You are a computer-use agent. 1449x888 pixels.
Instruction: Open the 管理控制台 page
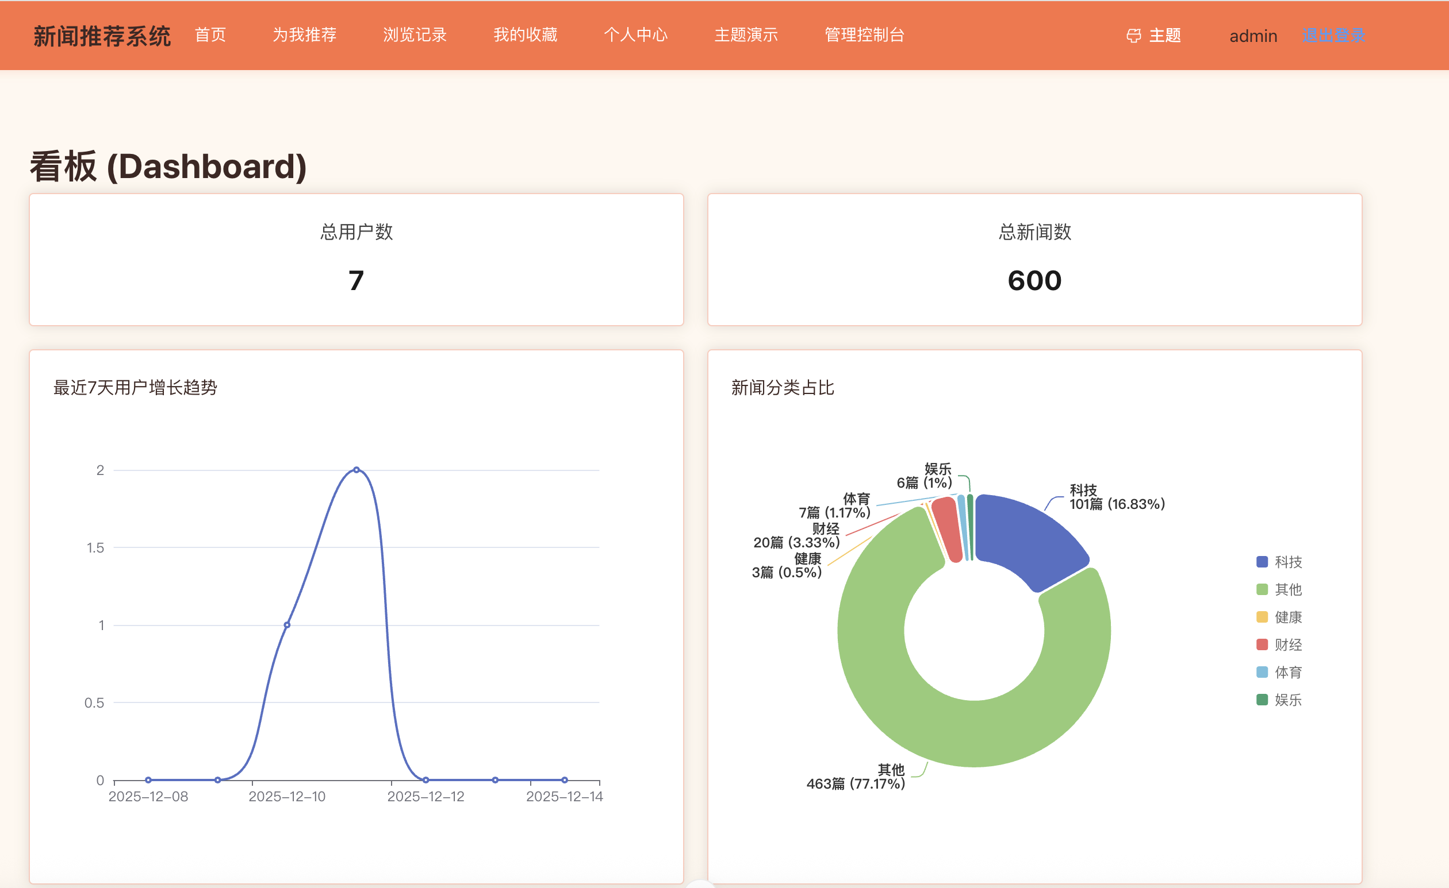pyautogui.click(x=864, y=35)
